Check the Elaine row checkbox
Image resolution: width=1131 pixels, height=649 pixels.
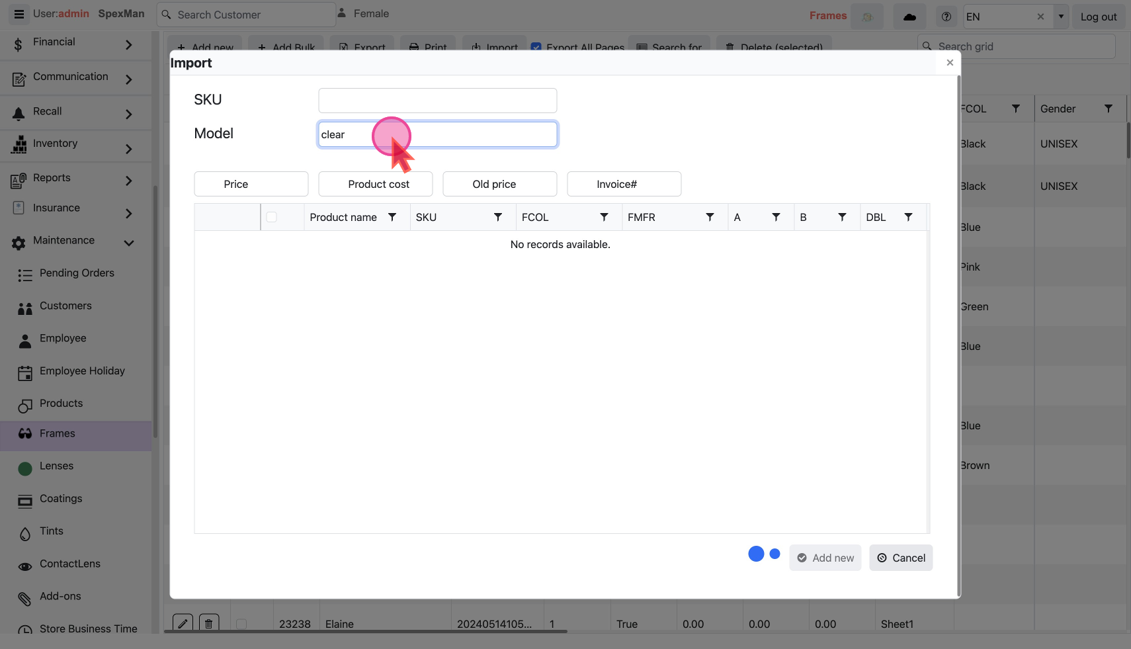241,624
